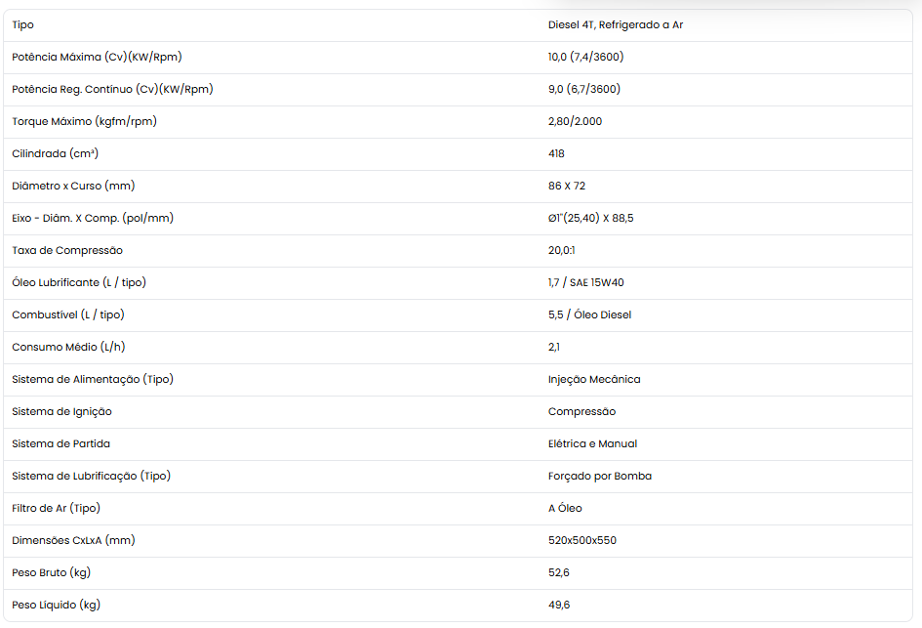Select the oil value '1,7 / SAE 15W40'
Image resolution: width=922 pixels, height=628 pixels.
[x=585, y=282]
